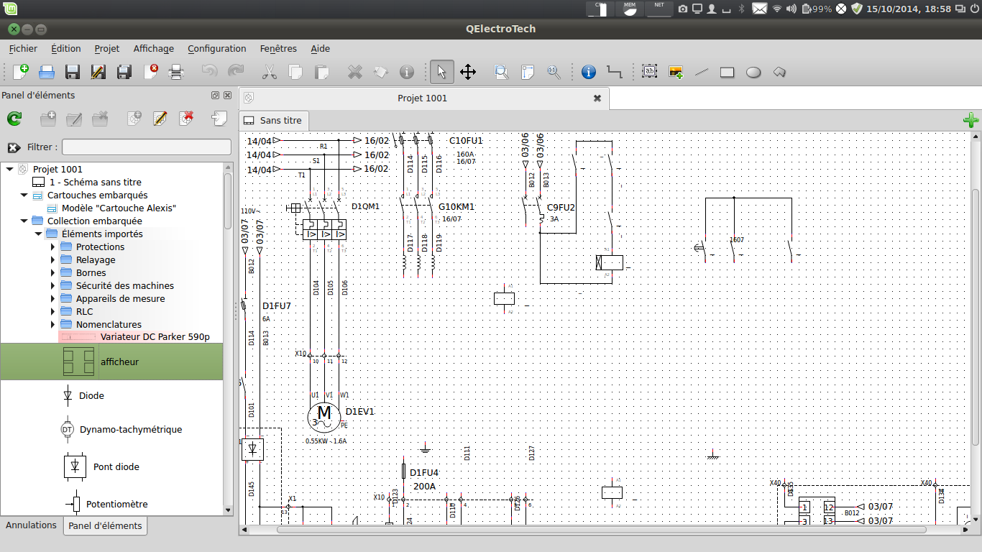Click the Filtrer text field
Image resolution: width=982 pixels, height=552 pixels.
point(147,147)
